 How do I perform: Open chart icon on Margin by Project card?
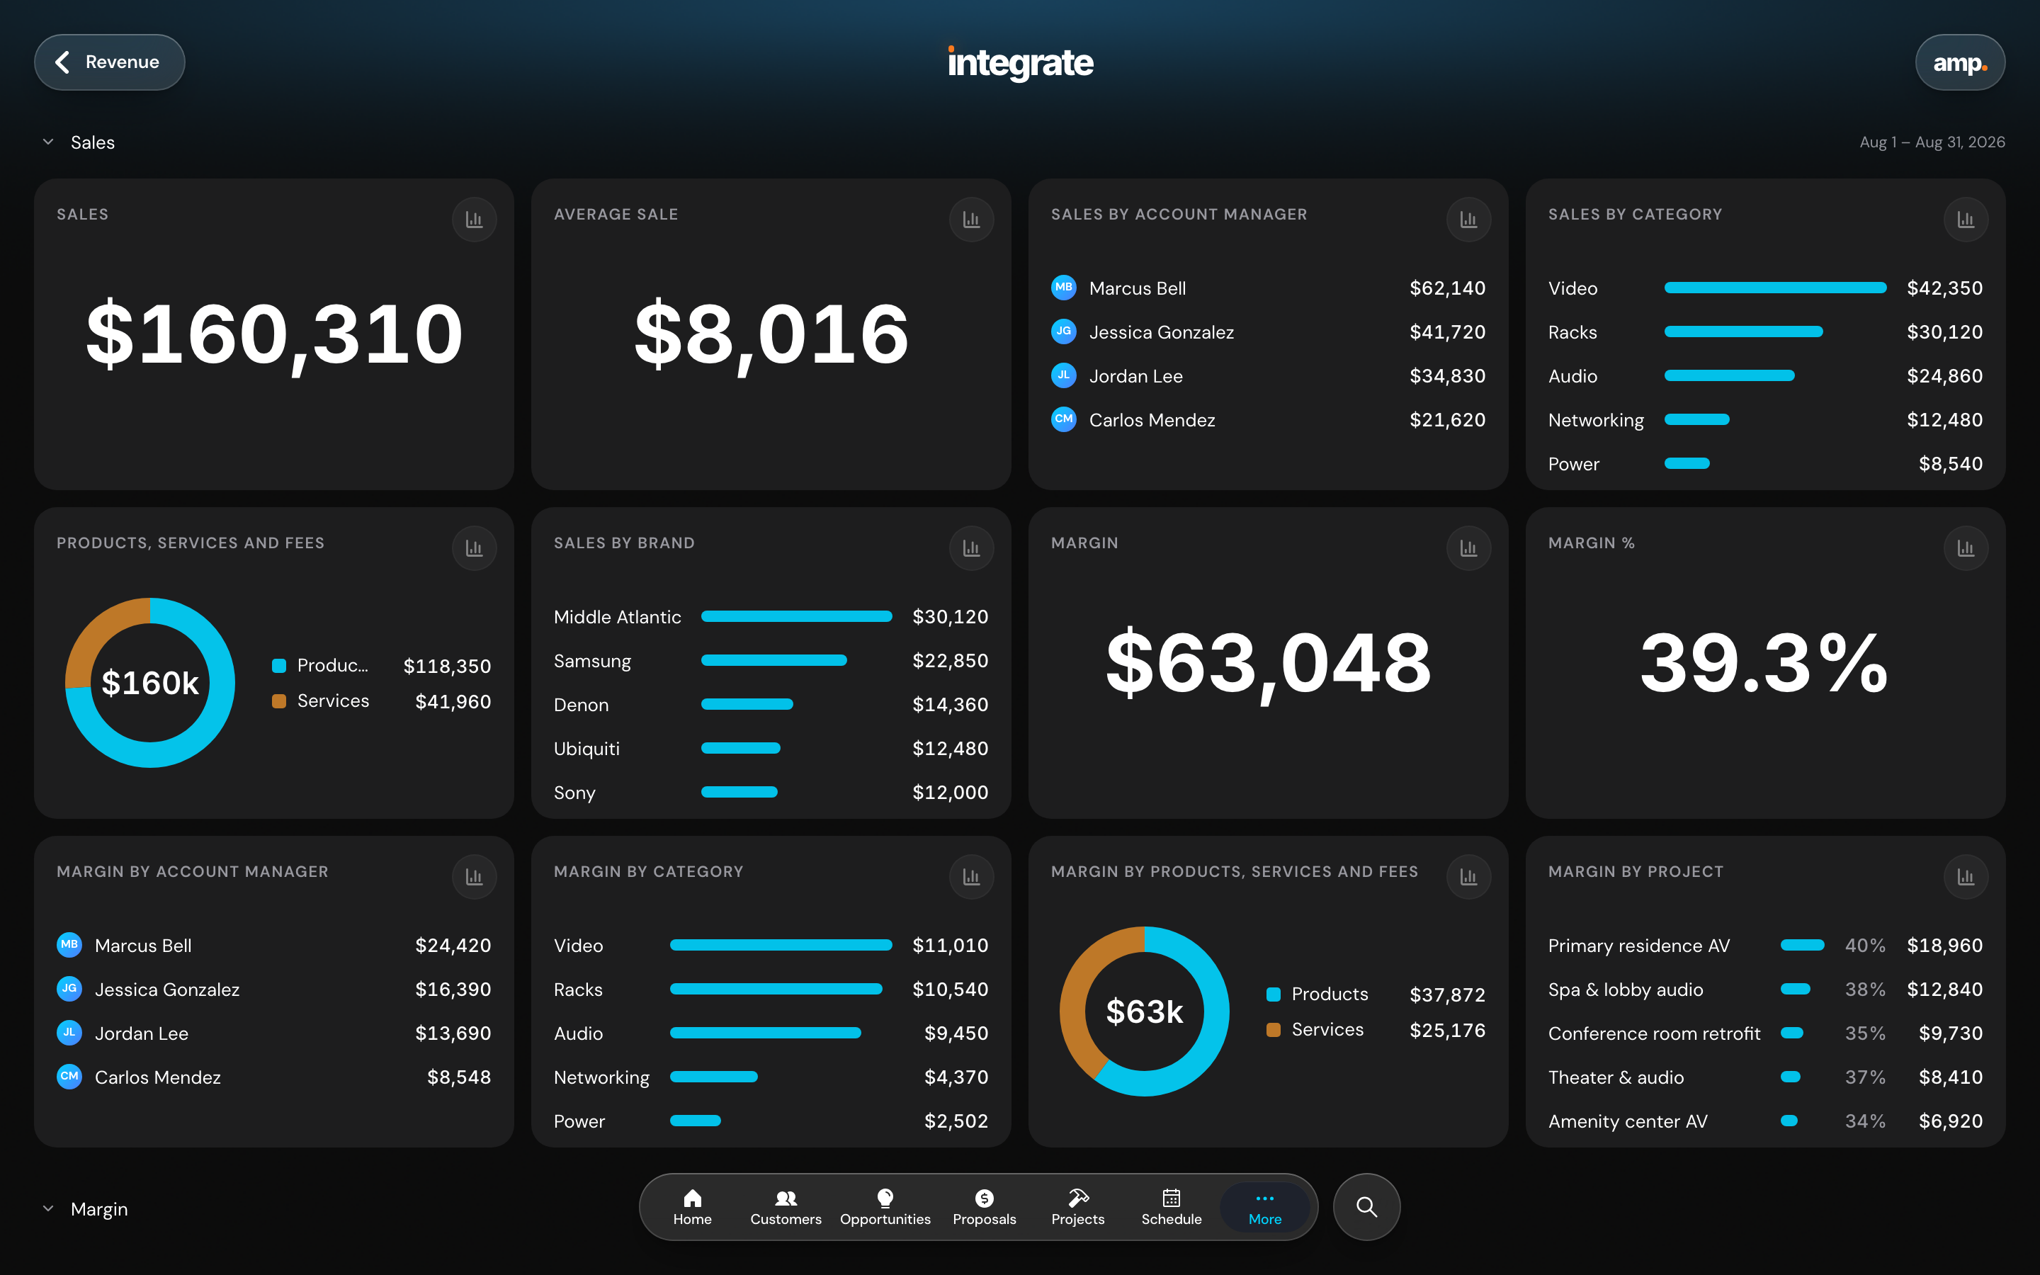pyautogui.click(x=1966, y=878)
